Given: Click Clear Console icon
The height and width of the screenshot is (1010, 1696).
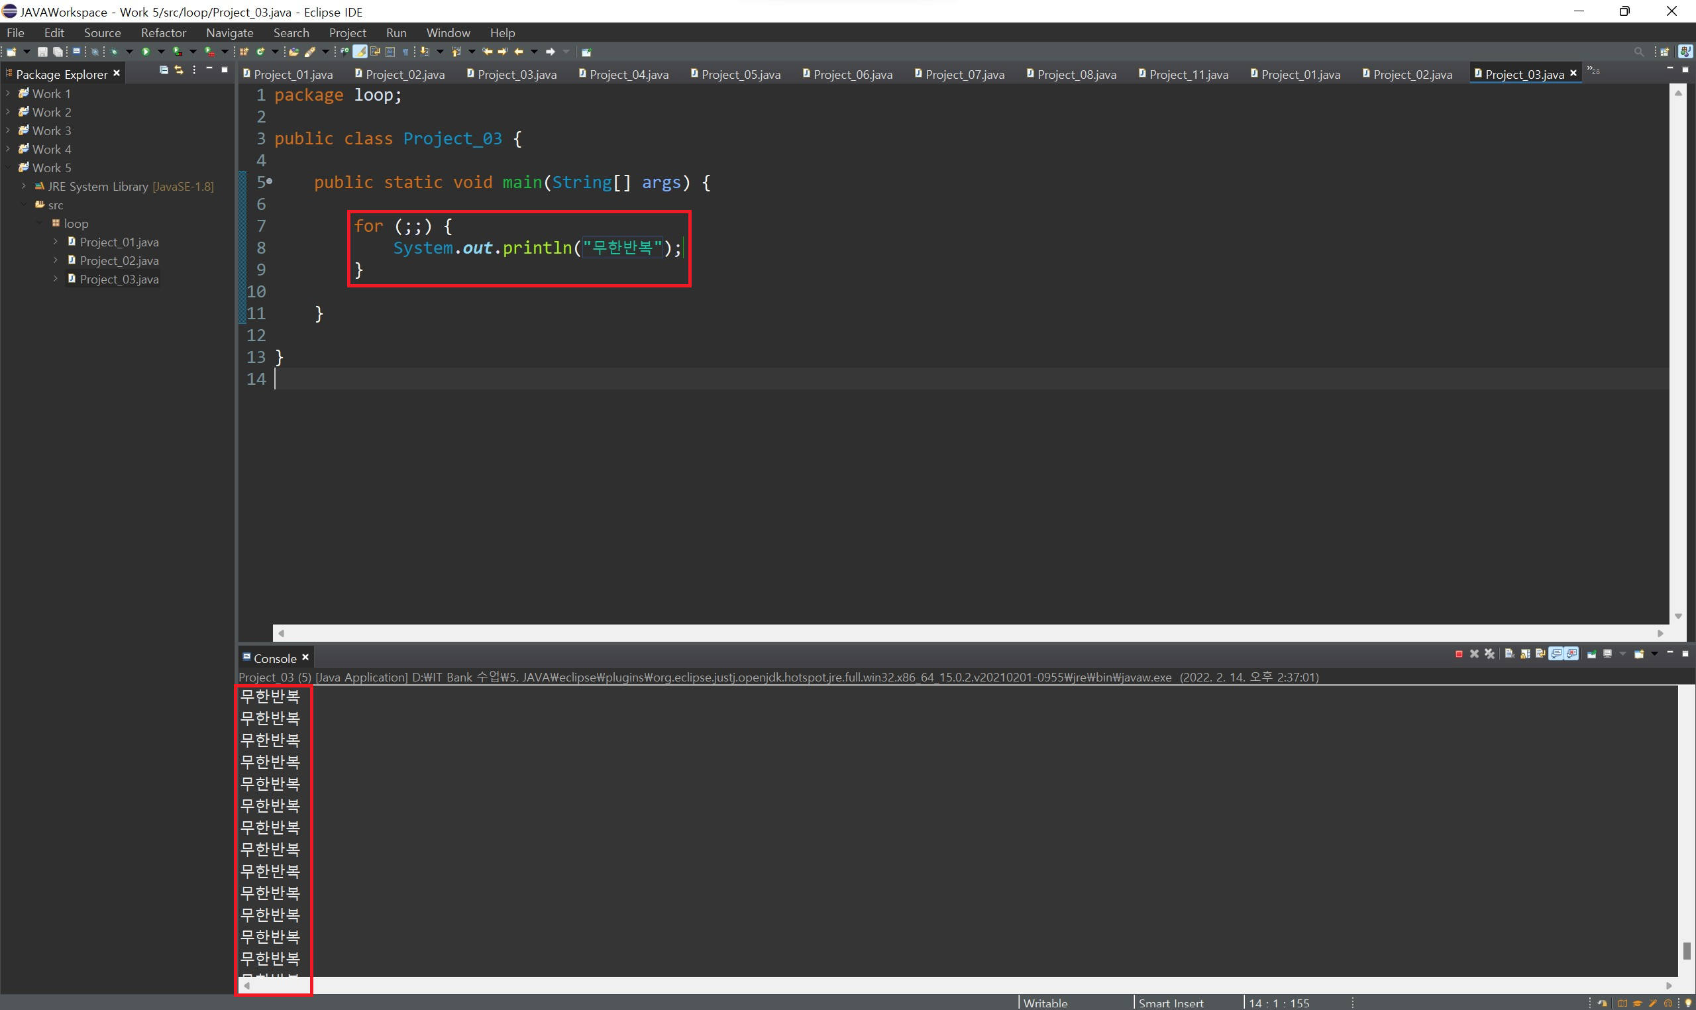Looking at the screenshot, I should tap(1510, 654).
